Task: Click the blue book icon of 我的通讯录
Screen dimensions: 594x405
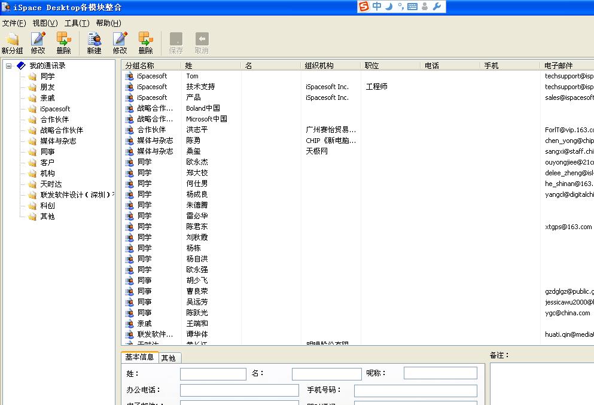Action: pos(21,66)
